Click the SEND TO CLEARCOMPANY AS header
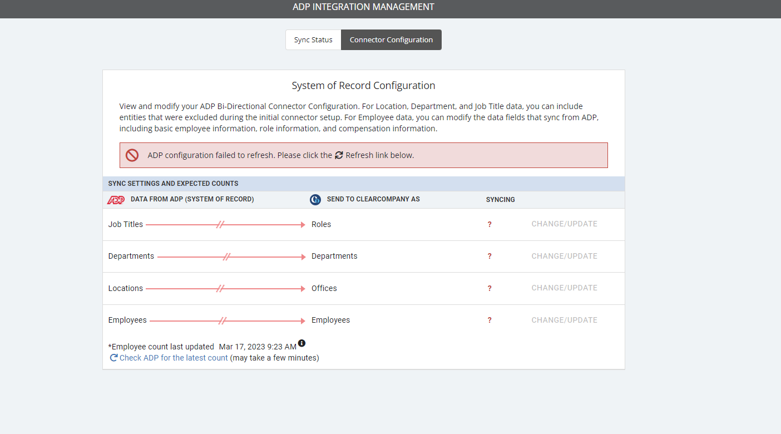 click(373, 199)
